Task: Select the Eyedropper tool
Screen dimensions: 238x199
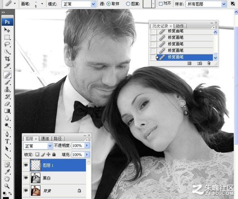Action: [7, 172]
